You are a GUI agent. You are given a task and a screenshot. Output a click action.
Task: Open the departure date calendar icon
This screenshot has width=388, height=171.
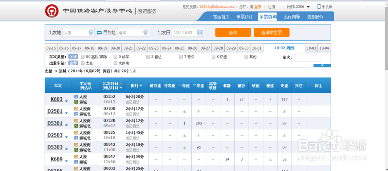pos(200,33)
